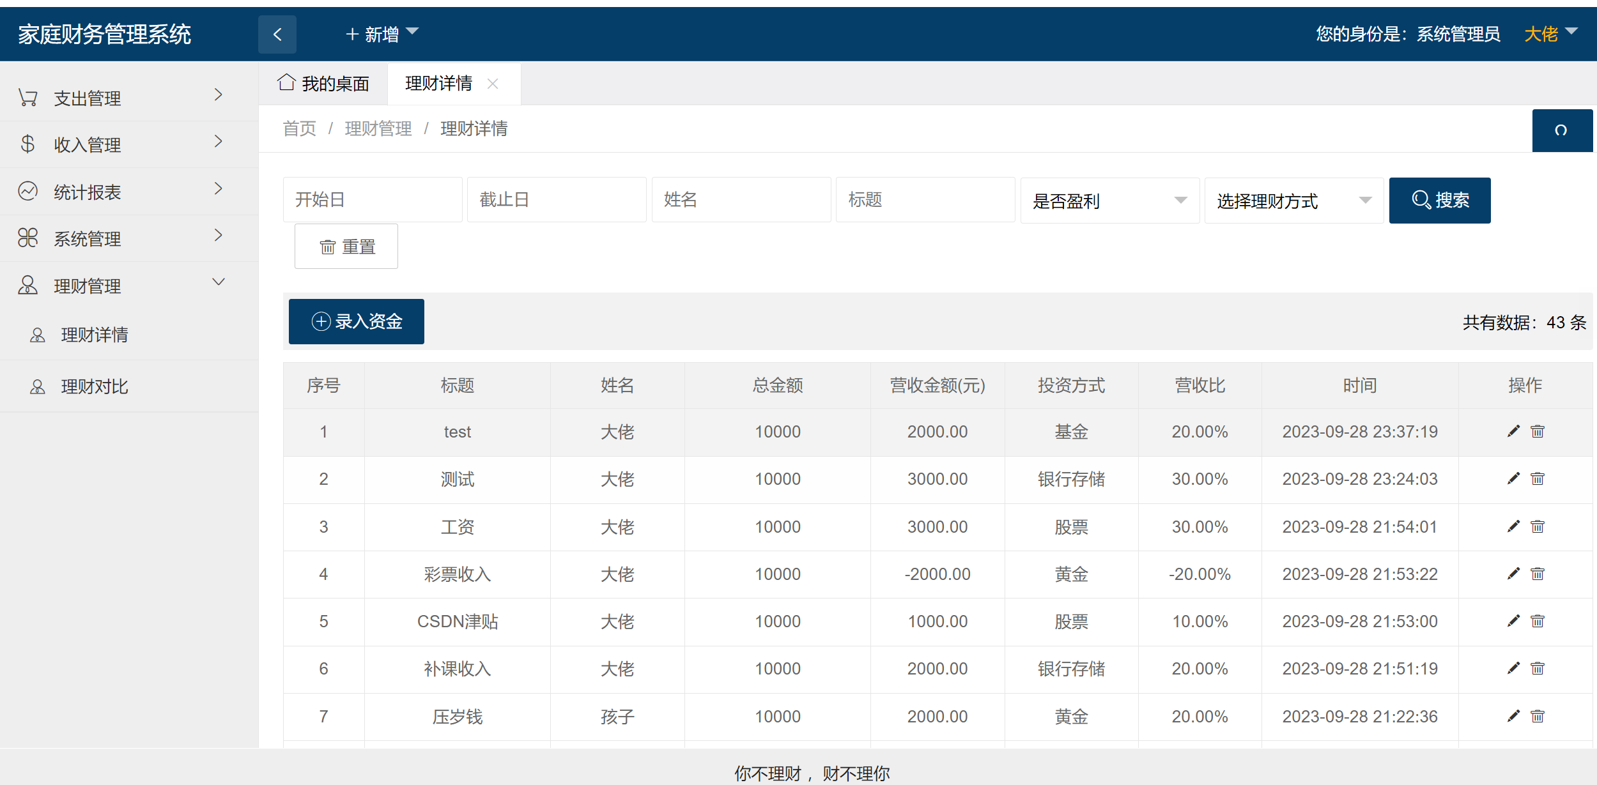Click the 录入资金 button

pyautogui.click(x=356, y=321)
